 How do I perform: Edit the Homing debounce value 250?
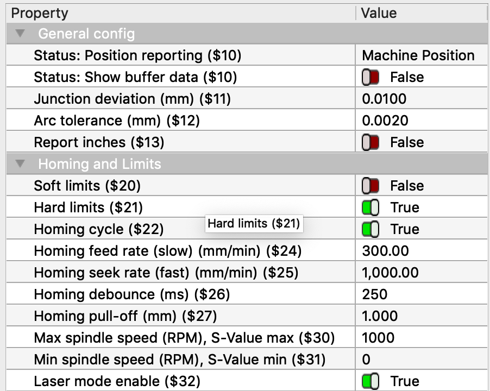click(421, 294)
